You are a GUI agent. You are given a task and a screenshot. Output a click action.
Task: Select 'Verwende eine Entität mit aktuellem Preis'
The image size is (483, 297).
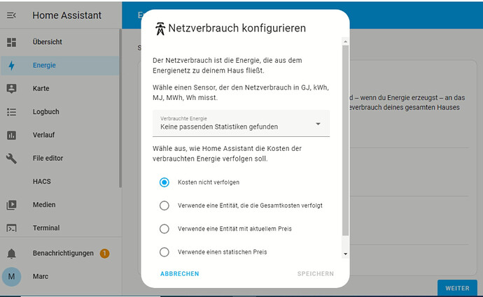coord(164,229)
